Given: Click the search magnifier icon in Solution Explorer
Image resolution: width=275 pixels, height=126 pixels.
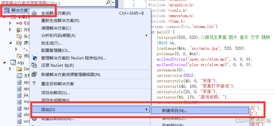Looking at the screenshot, I should point(108,2).
